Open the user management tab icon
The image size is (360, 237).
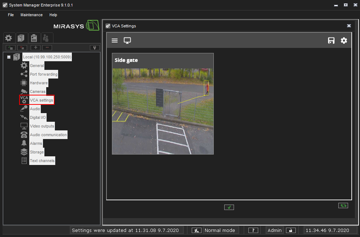click(x=47, y=38)
